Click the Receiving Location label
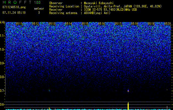The image size is (173, 110). pos(64,6)
